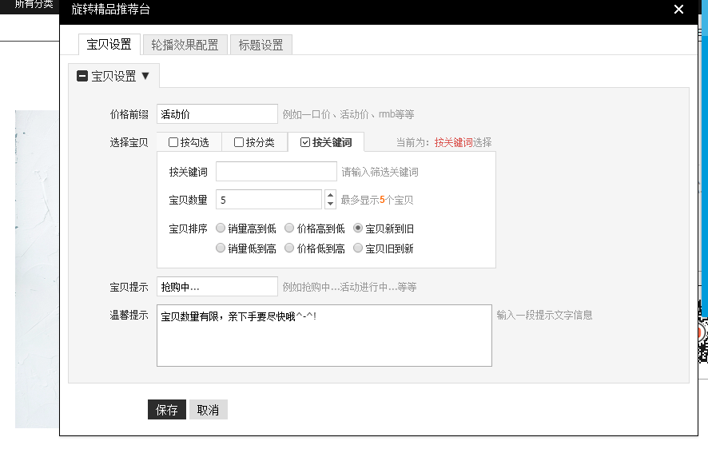Select the 宝贝设置 tab
Viewport: 708px width, 453px height.
pyautogui.click(x=109, y=45)
